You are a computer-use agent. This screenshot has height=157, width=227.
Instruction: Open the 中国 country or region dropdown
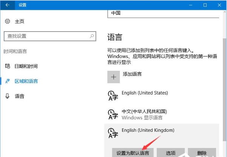163,14
